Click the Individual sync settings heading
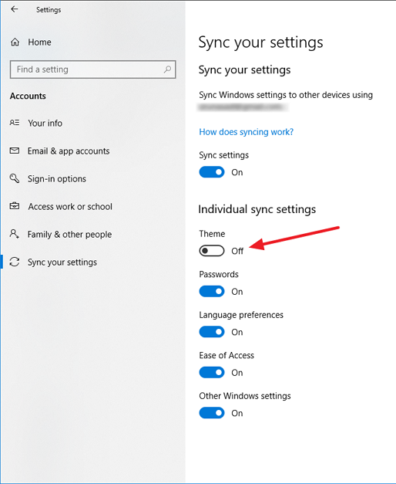Screen dimensions: 396x484 click(x=257, y=209)
